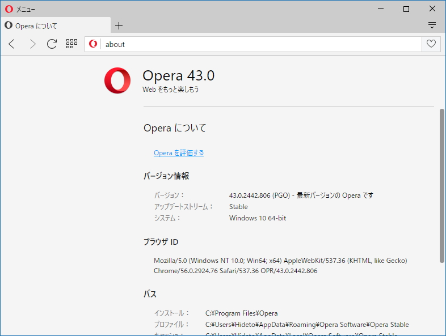Minimize the Opera window
The width and height of the screenshot is (446, 336).
coord(381,9)
